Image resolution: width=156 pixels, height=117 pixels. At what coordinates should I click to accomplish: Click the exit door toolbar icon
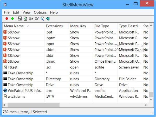coord(48,18)
